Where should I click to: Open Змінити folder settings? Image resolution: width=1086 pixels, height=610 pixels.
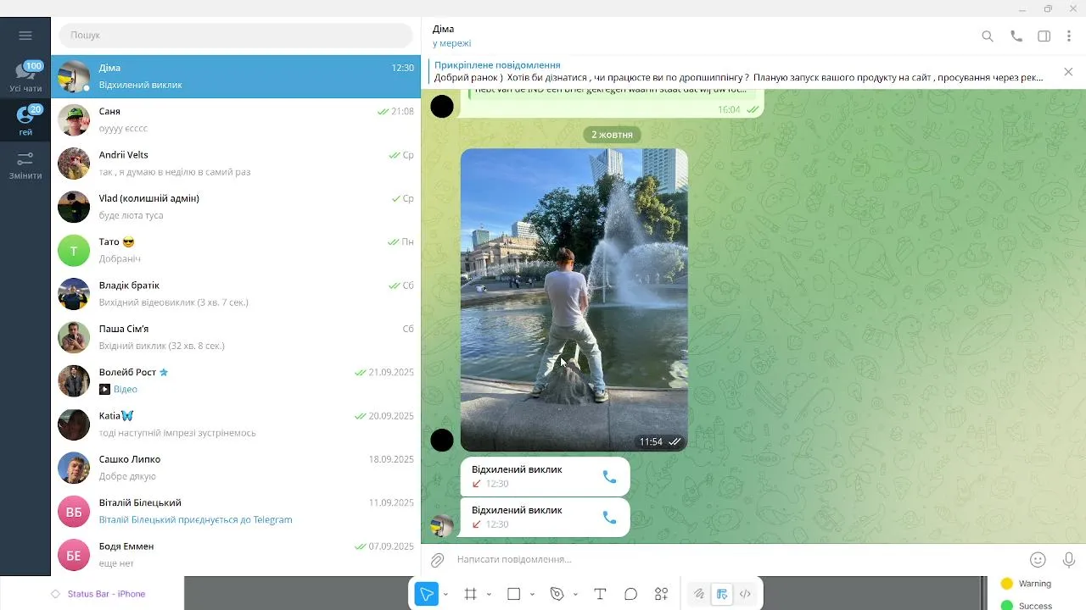pyautogui.click(x=25, y=165)
